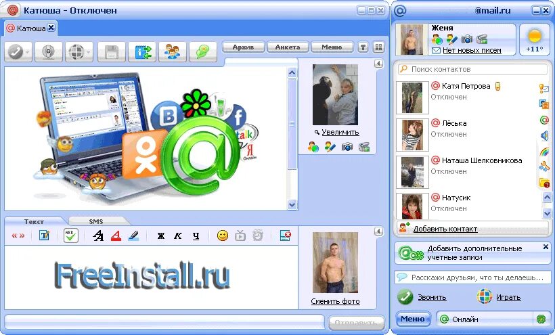Toggle spell check ABC icon
Screen dimensions: 555x335
coord(71,236)
